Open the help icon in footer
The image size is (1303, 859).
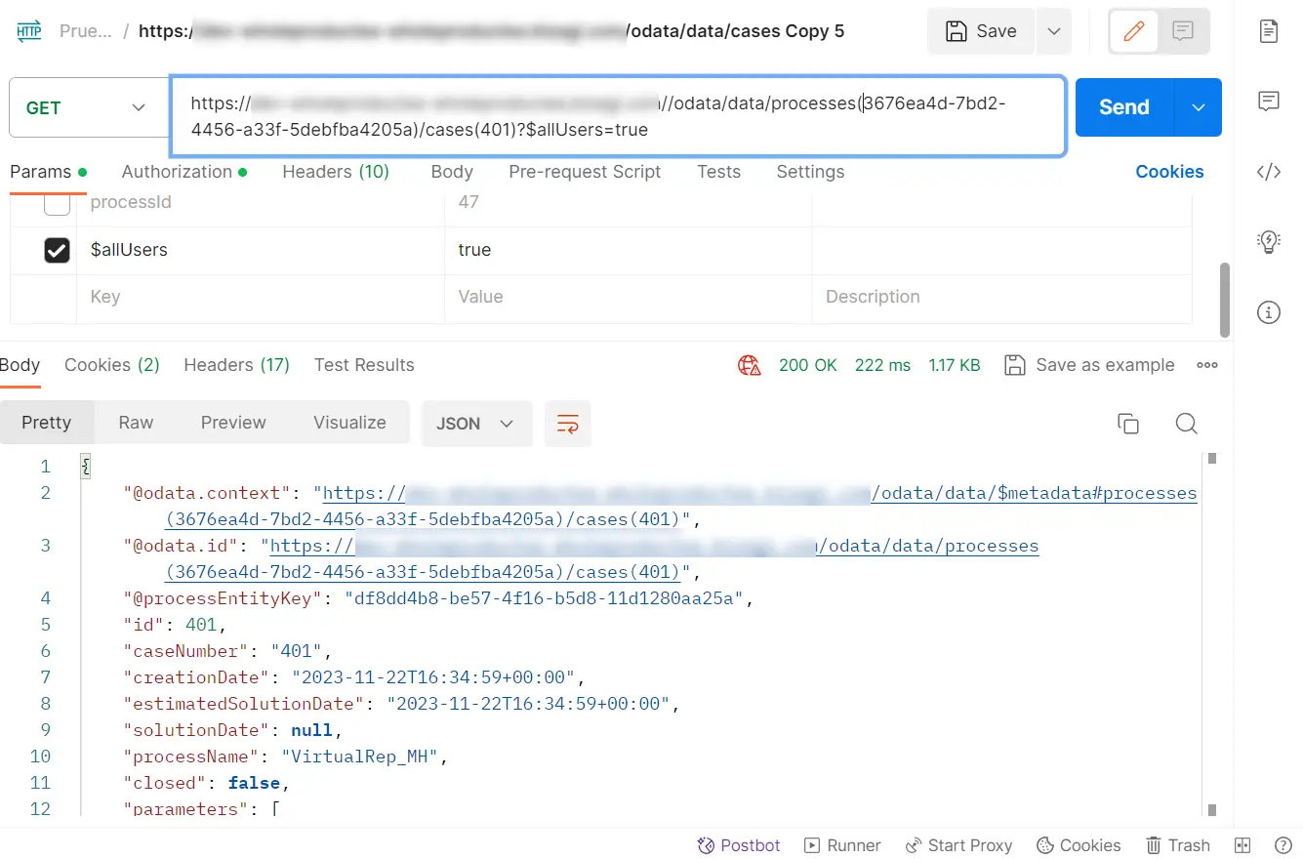1283,845
